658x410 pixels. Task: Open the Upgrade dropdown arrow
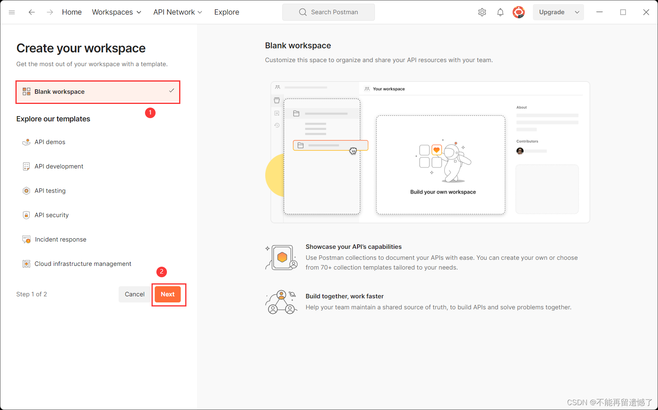click(577, 12)
